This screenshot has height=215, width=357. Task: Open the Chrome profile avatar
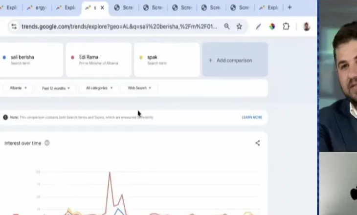306,26
